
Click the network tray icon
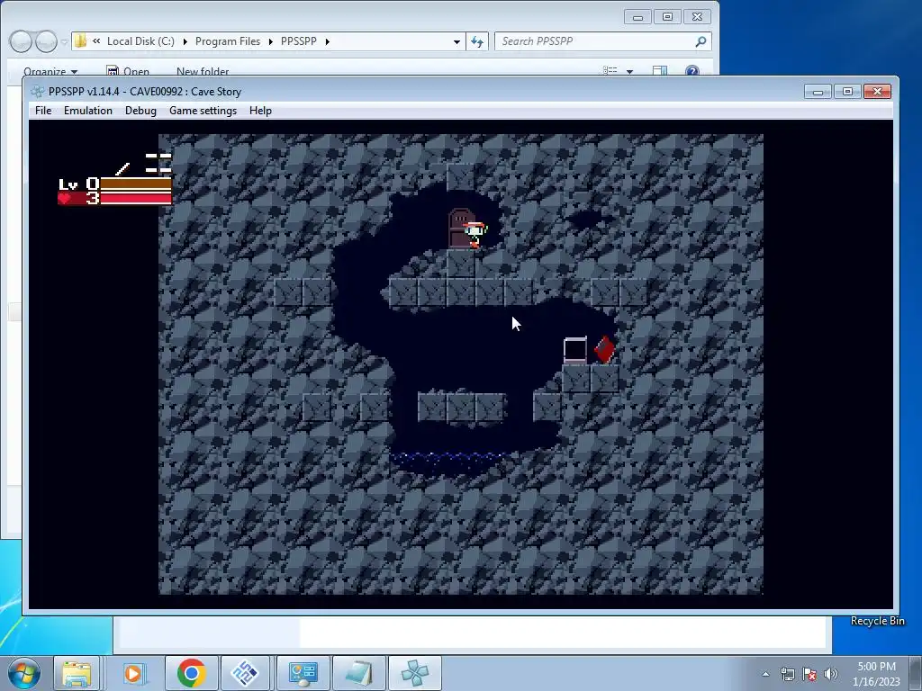click(787, 674)
